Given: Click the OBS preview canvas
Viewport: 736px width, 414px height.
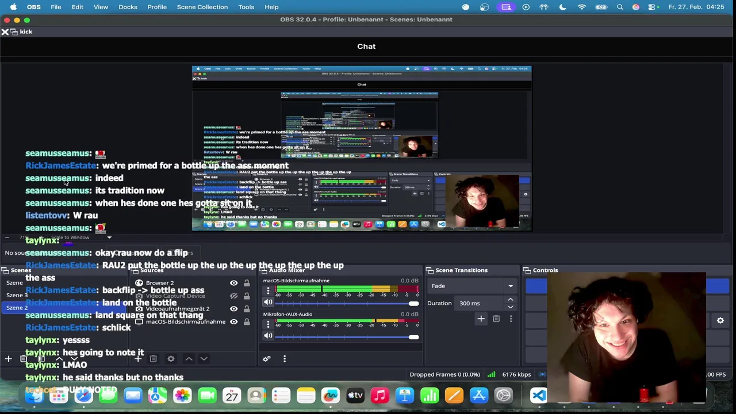Looking at the screenshot, I should 362,148.
